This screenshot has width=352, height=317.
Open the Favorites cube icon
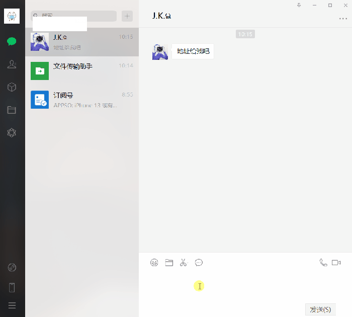12,87
